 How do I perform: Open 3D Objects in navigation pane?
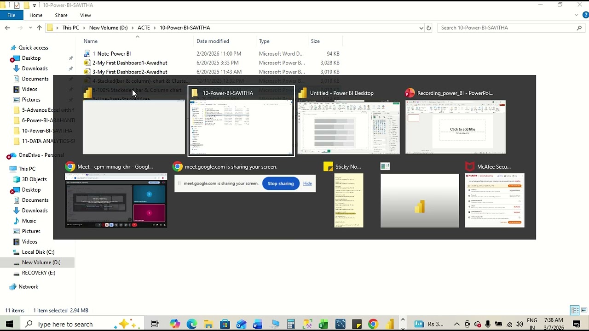(35, 179)
